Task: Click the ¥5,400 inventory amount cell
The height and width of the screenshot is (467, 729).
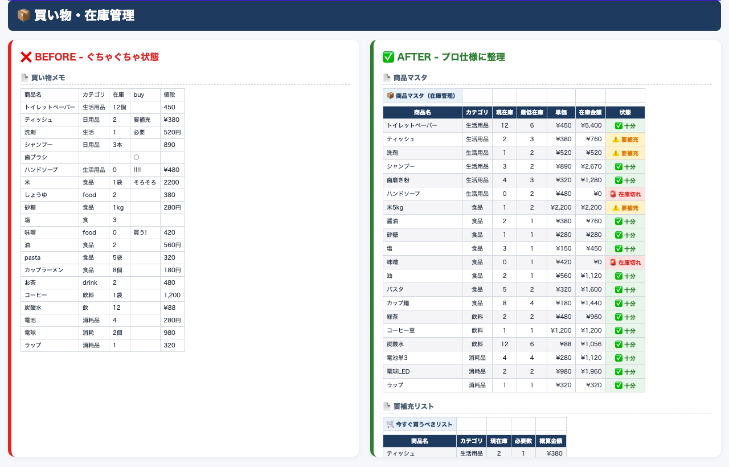Action: 591,126
